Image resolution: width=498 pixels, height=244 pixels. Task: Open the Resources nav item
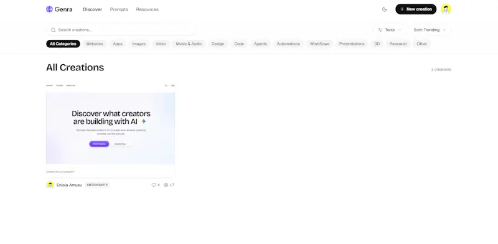tap(148, 9)
